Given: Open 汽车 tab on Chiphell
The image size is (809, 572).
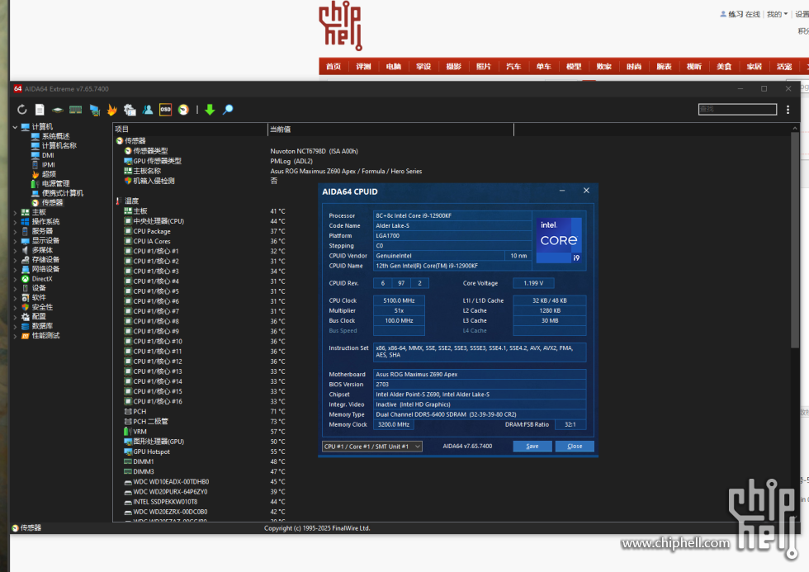Looking at the screenshot, I should (x=513, y=67).
